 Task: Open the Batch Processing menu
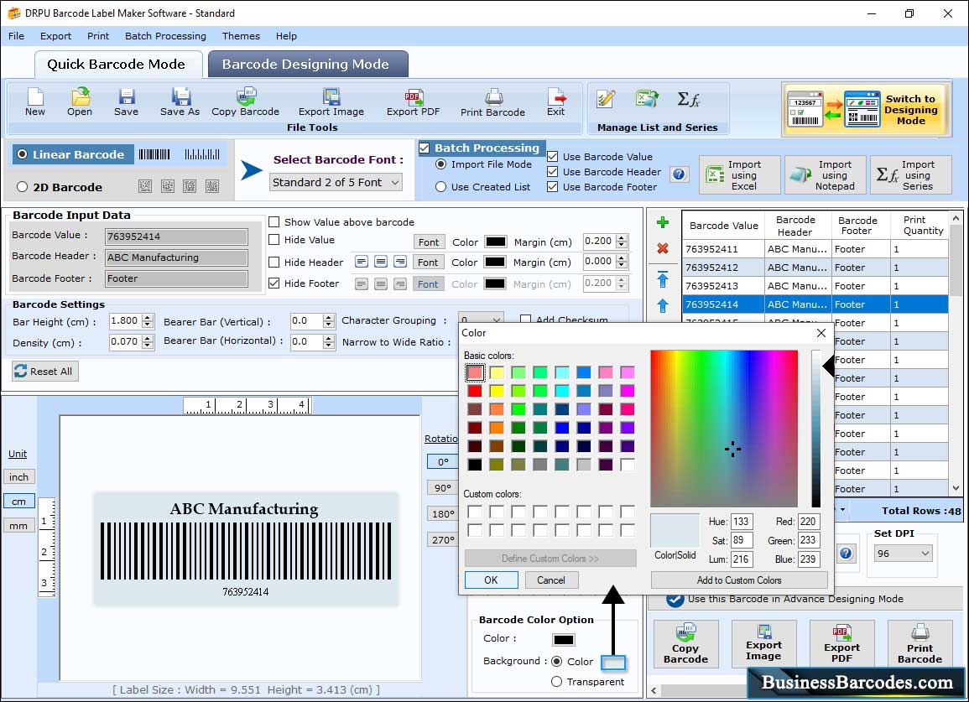tap(165, 36)
